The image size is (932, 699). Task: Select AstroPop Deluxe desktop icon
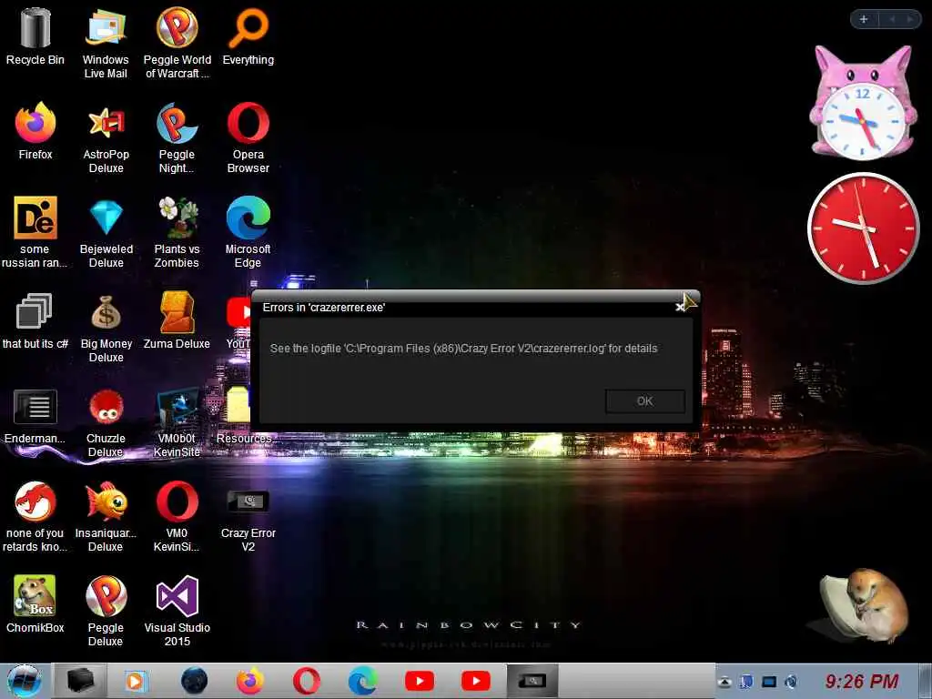click(106, 138)
